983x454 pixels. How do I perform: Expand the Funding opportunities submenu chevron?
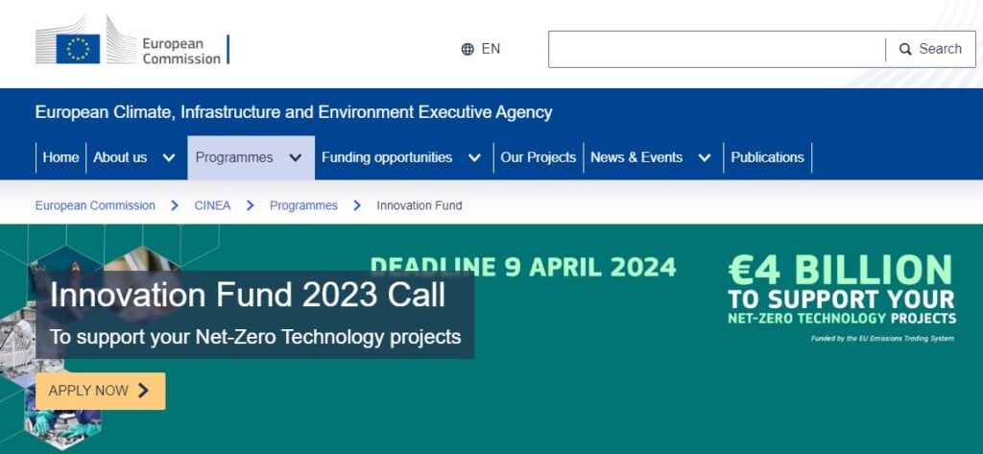coord(474,158)
